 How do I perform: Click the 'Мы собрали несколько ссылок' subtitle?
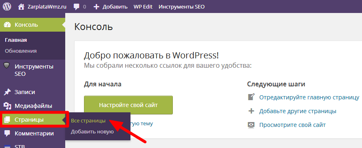(x=168, y=66)
